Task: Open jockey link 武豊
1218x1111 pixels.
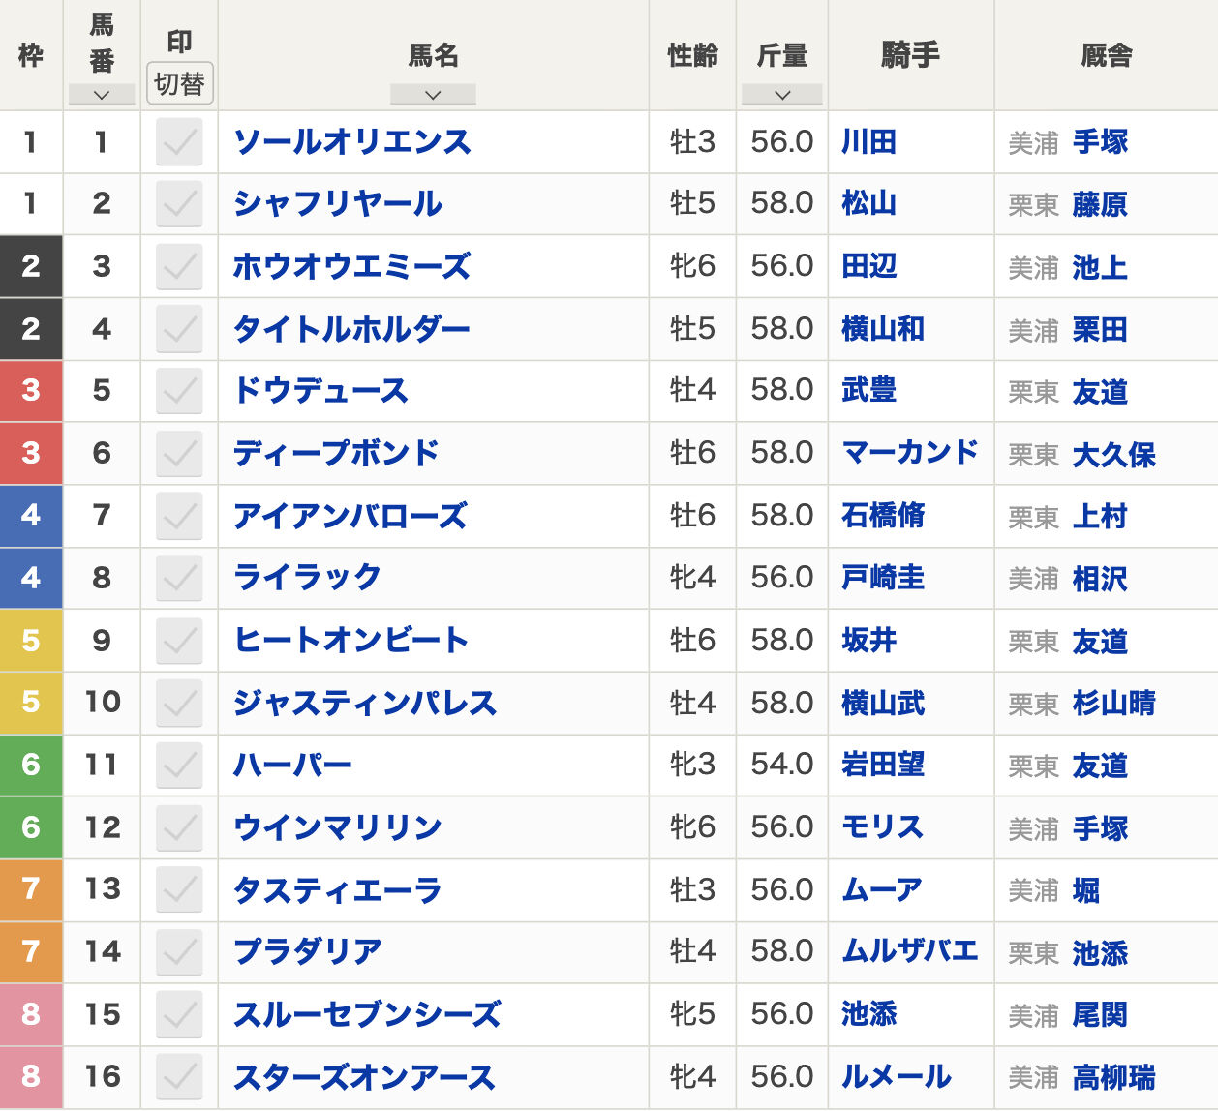Action: (868, 391)
